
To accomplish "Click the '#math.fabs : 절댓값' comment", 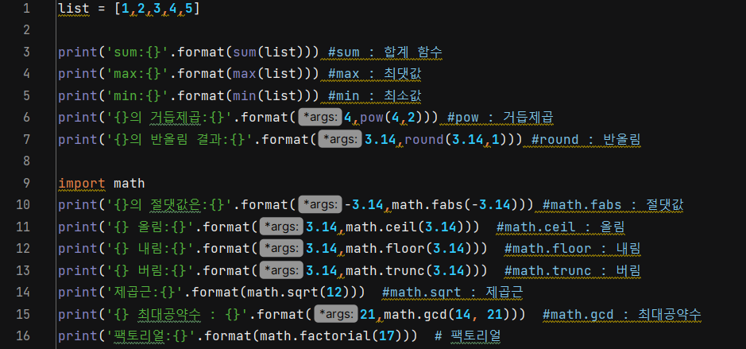I will pyautogui.click(x=613, y=205).
